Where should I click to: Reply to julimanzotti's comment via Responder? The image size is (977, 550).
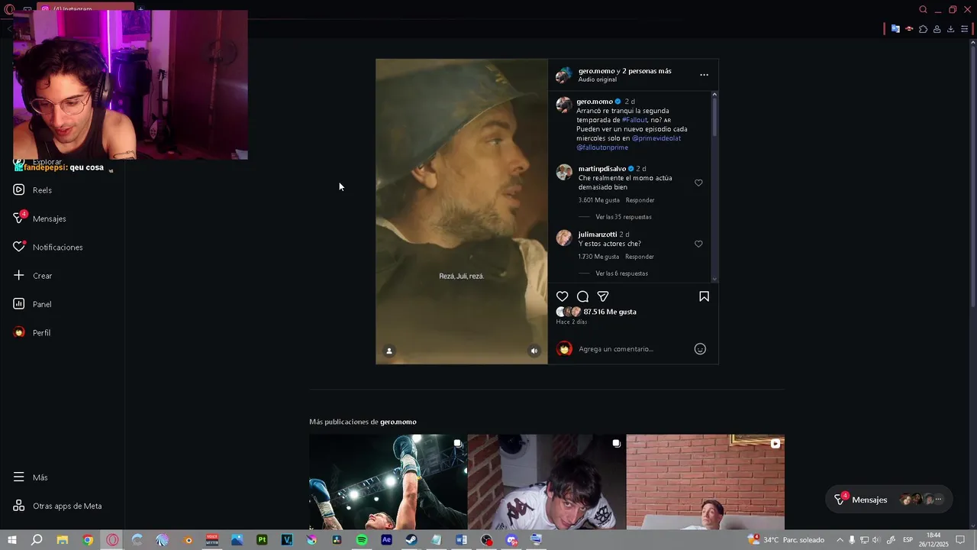[640, 257]
